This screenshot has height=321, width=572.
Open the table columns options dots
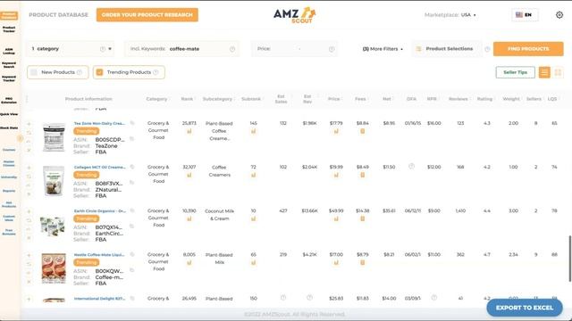click(x=27, y=99)
